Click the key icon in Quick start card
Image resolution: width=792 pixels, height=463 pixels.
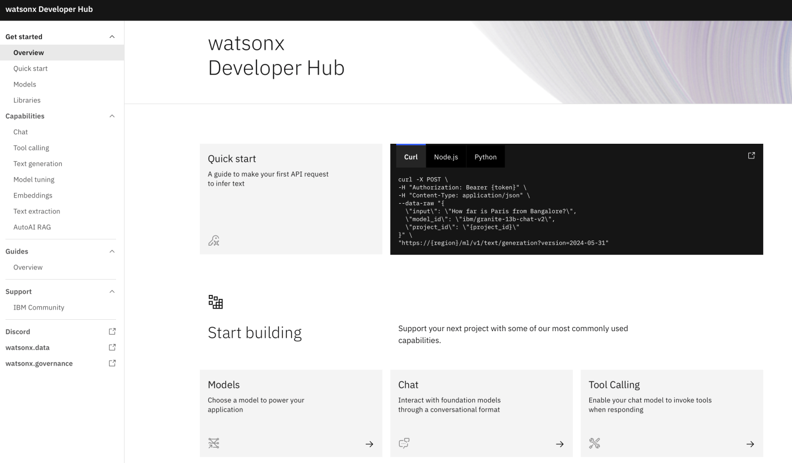pyautogui.click(x=213, y=241)
